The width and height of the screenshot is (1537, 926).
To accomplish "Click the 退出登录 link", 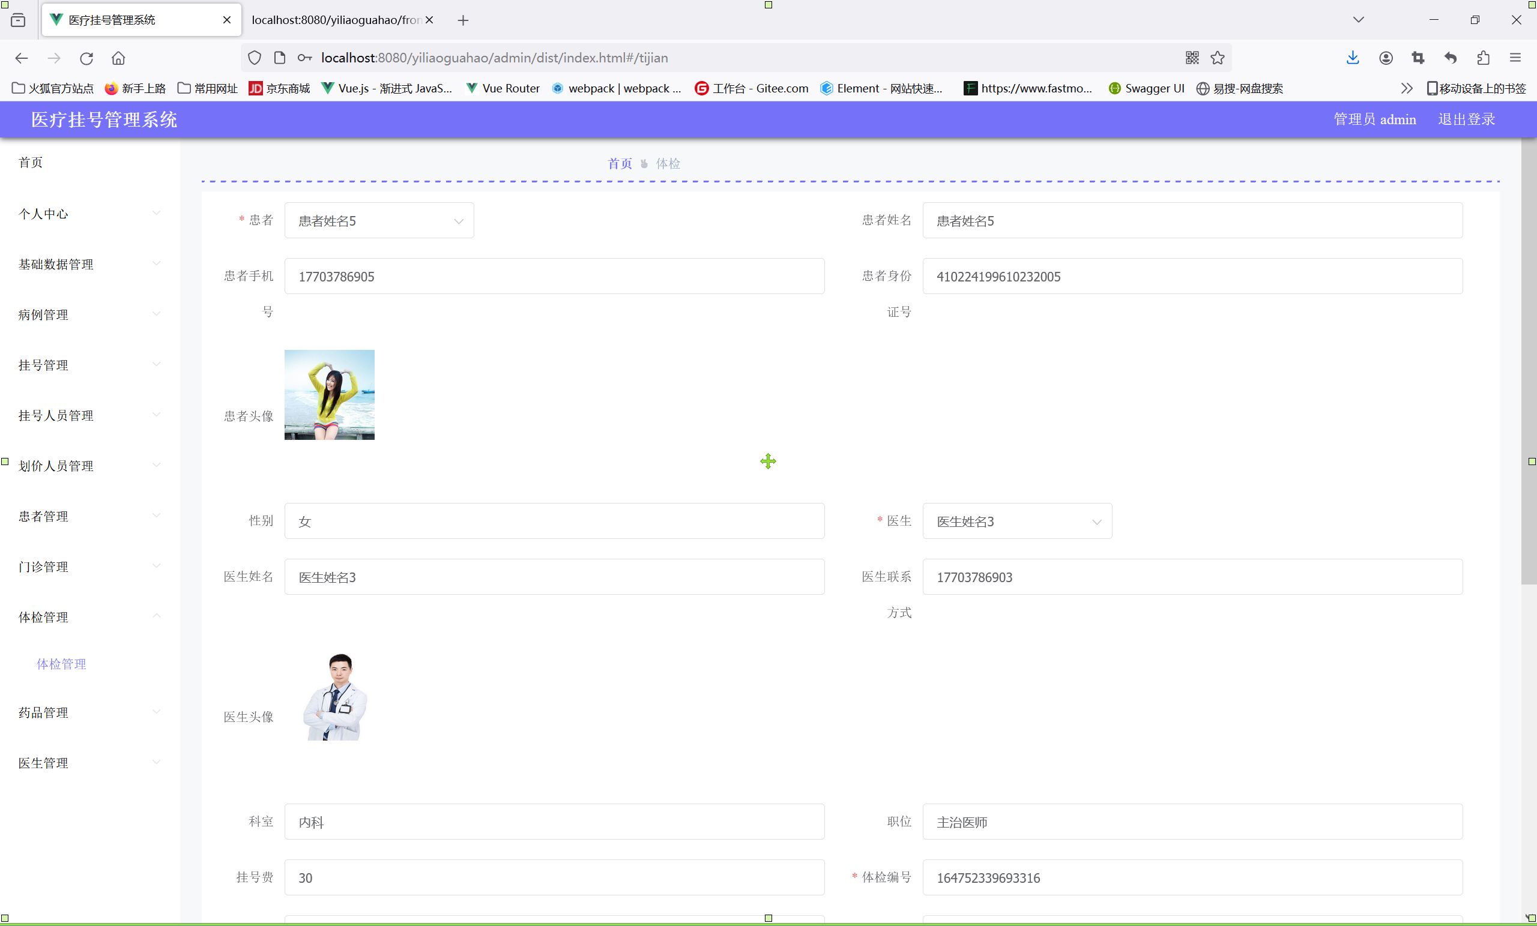I will [x=1466, y=119].
